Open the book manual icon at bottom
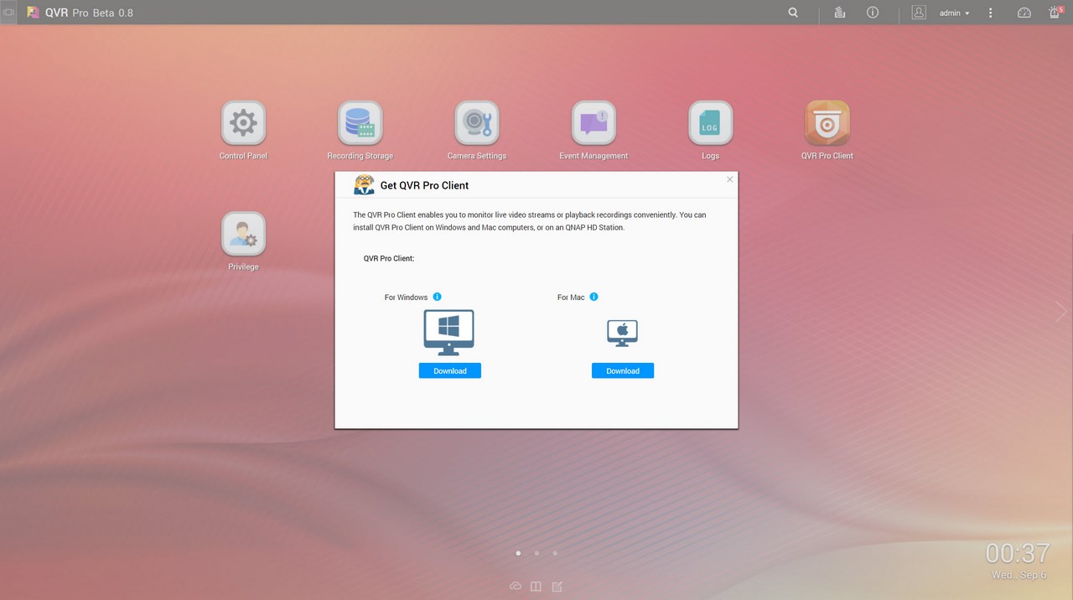 click(536, 587)
